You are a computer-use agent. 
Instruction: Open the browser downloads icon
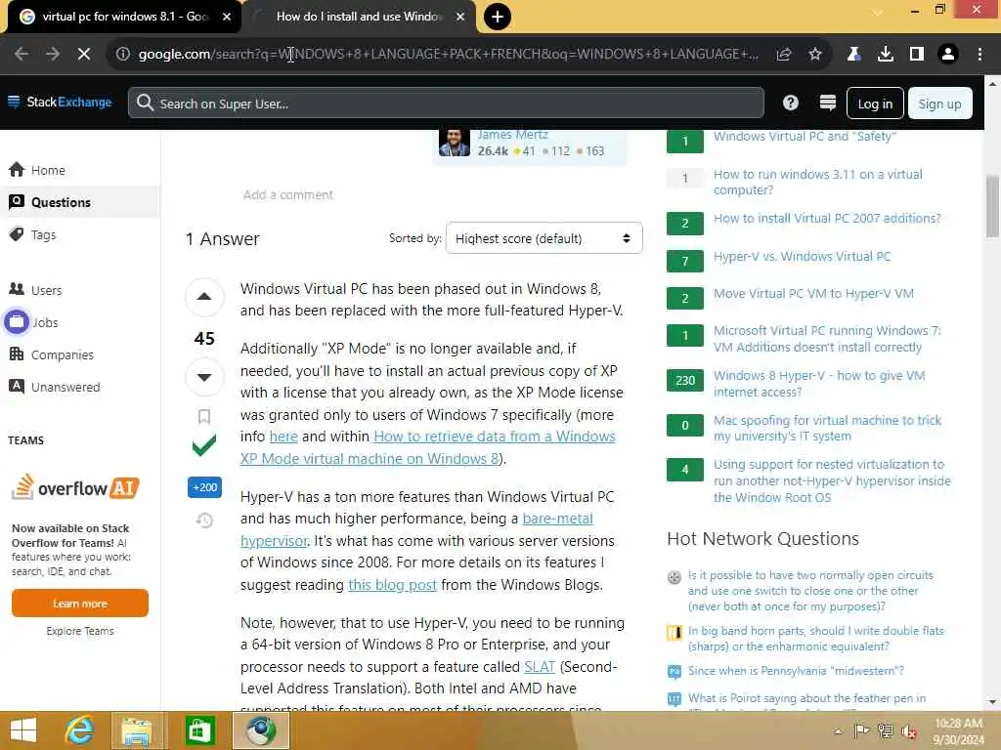coord(886,55)
